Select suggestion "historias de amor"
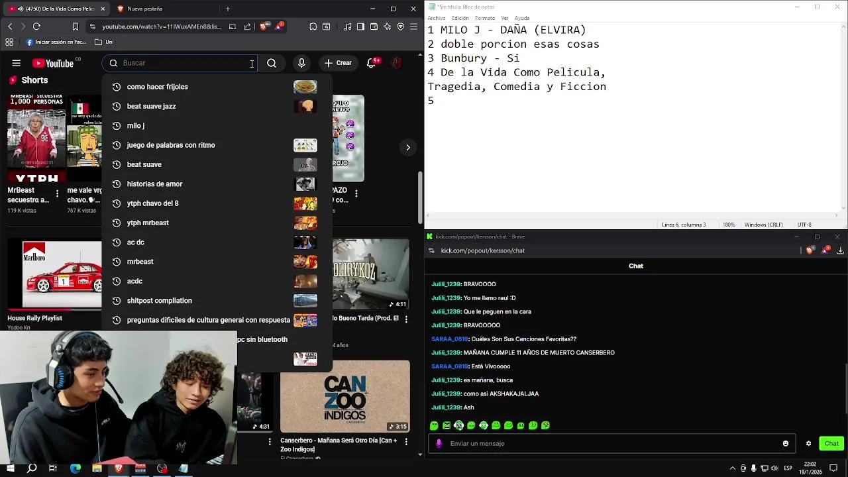The height and width of the screenshot is (477, 848). 217,184
